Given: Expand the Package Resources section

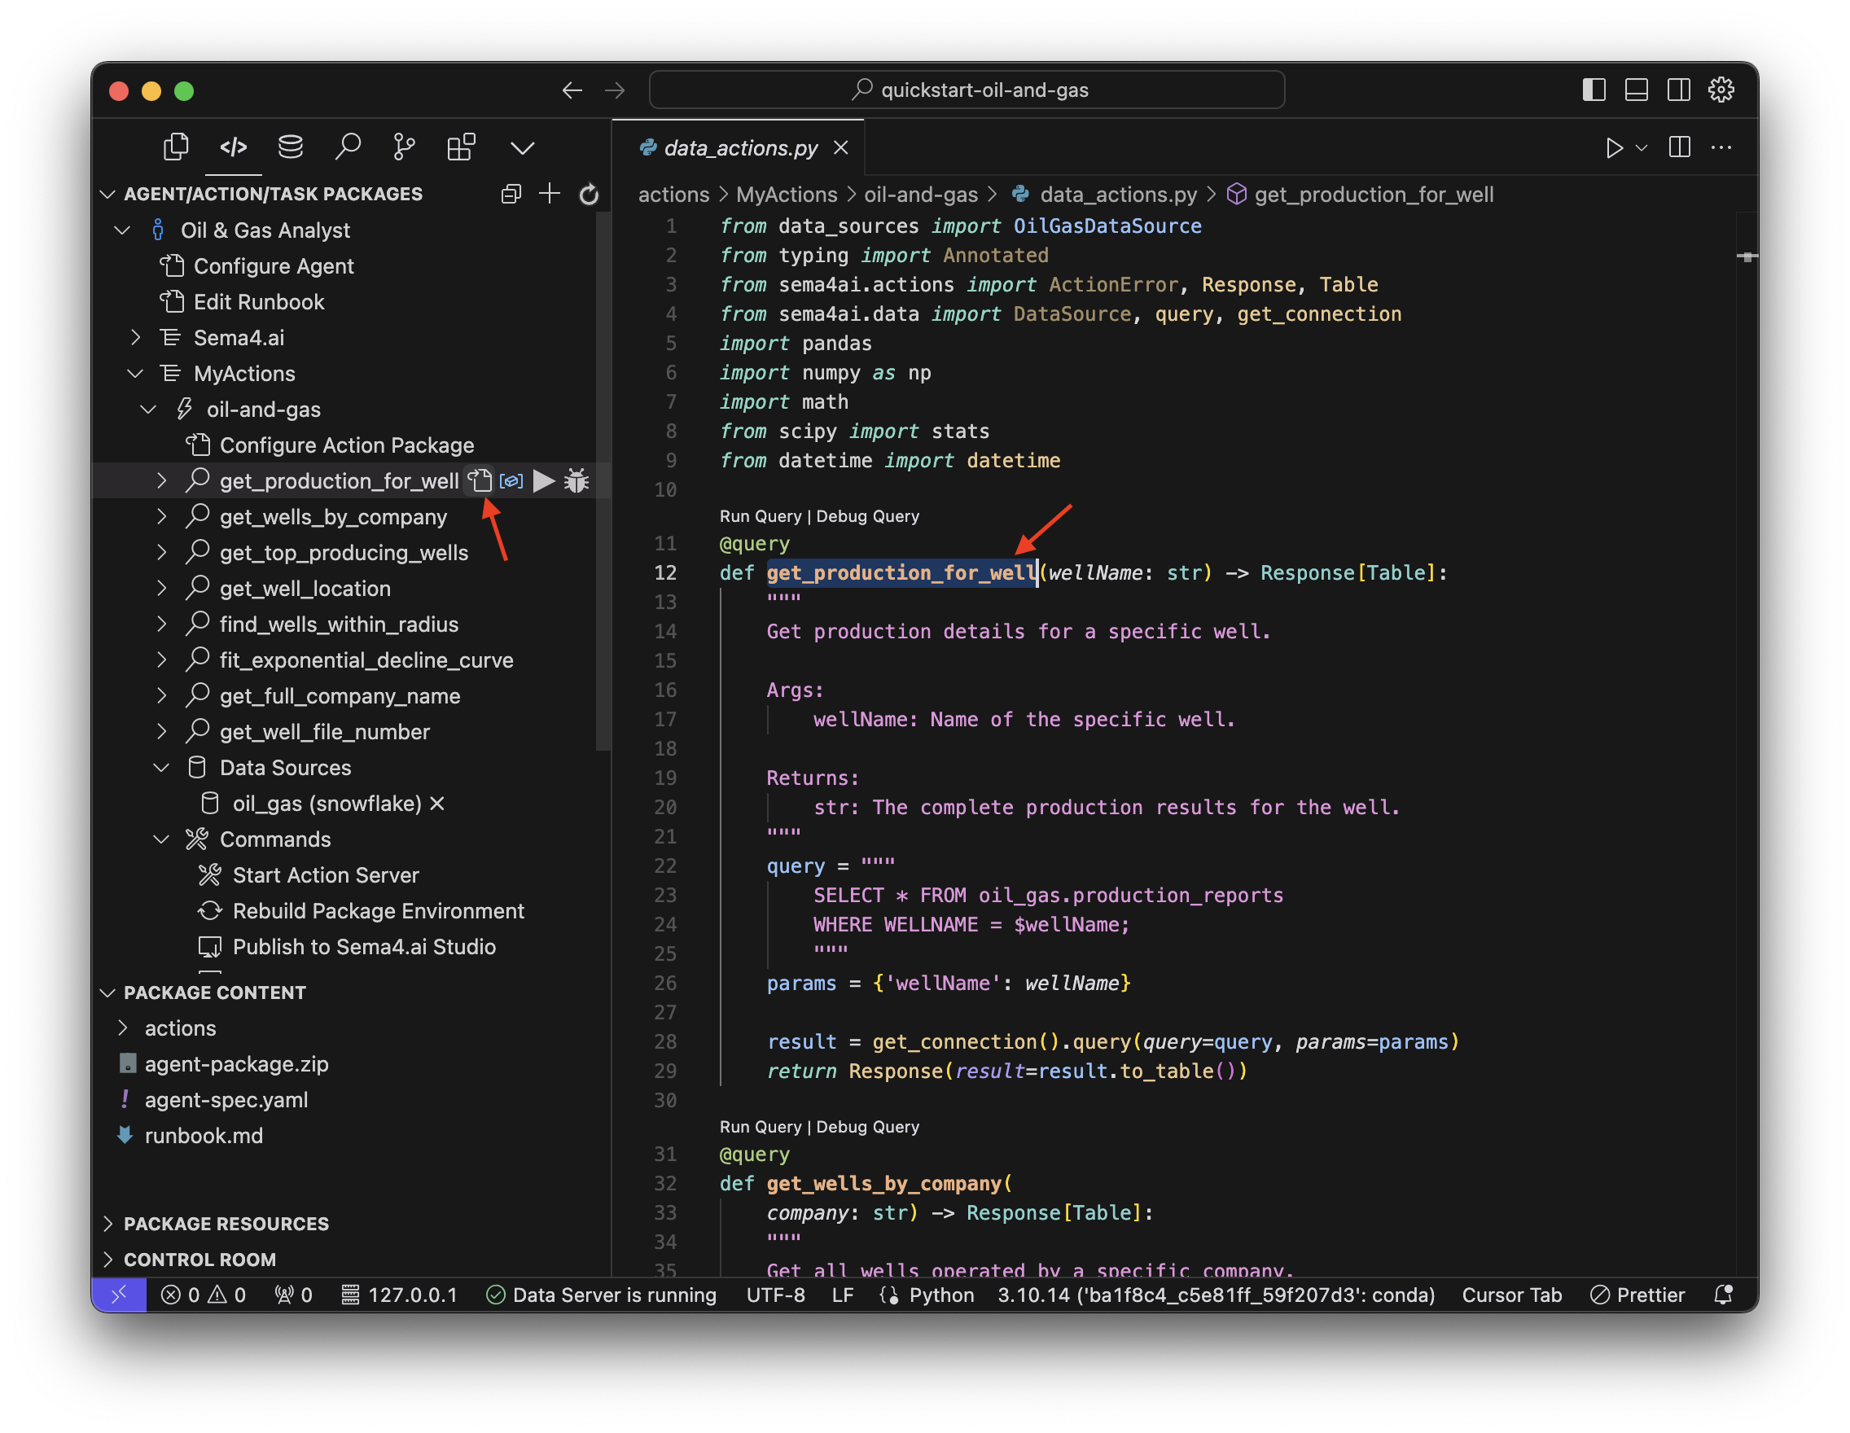Looking at the screenshot, I should point(107,1224).
